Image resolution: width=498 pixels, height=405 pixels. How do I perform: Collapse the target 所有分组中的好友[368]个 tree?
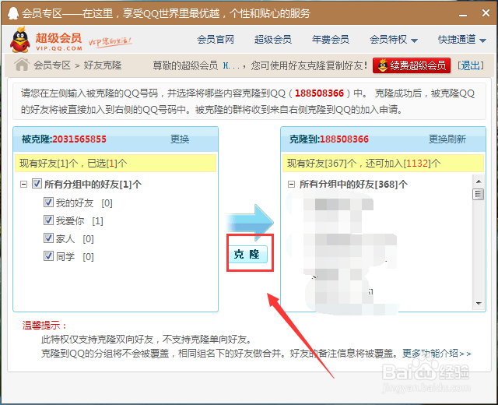pyautogui.click(x=291, y=184)
